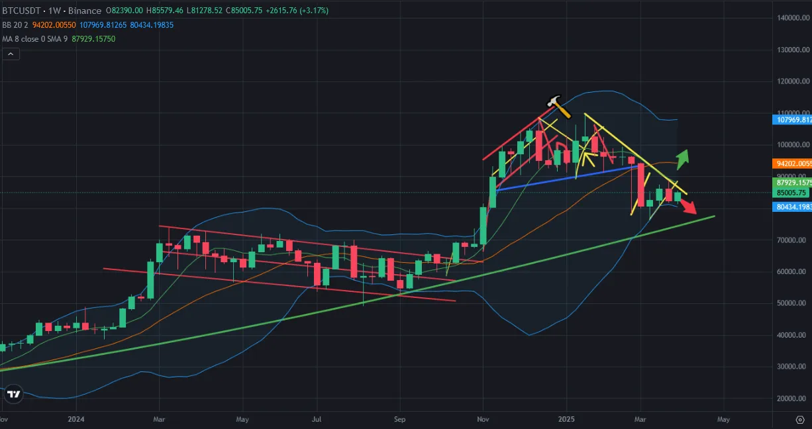This screenshot has width=812, height=429.
Task: Click the 2025 label on the time axis
Action: pos(566,420)
